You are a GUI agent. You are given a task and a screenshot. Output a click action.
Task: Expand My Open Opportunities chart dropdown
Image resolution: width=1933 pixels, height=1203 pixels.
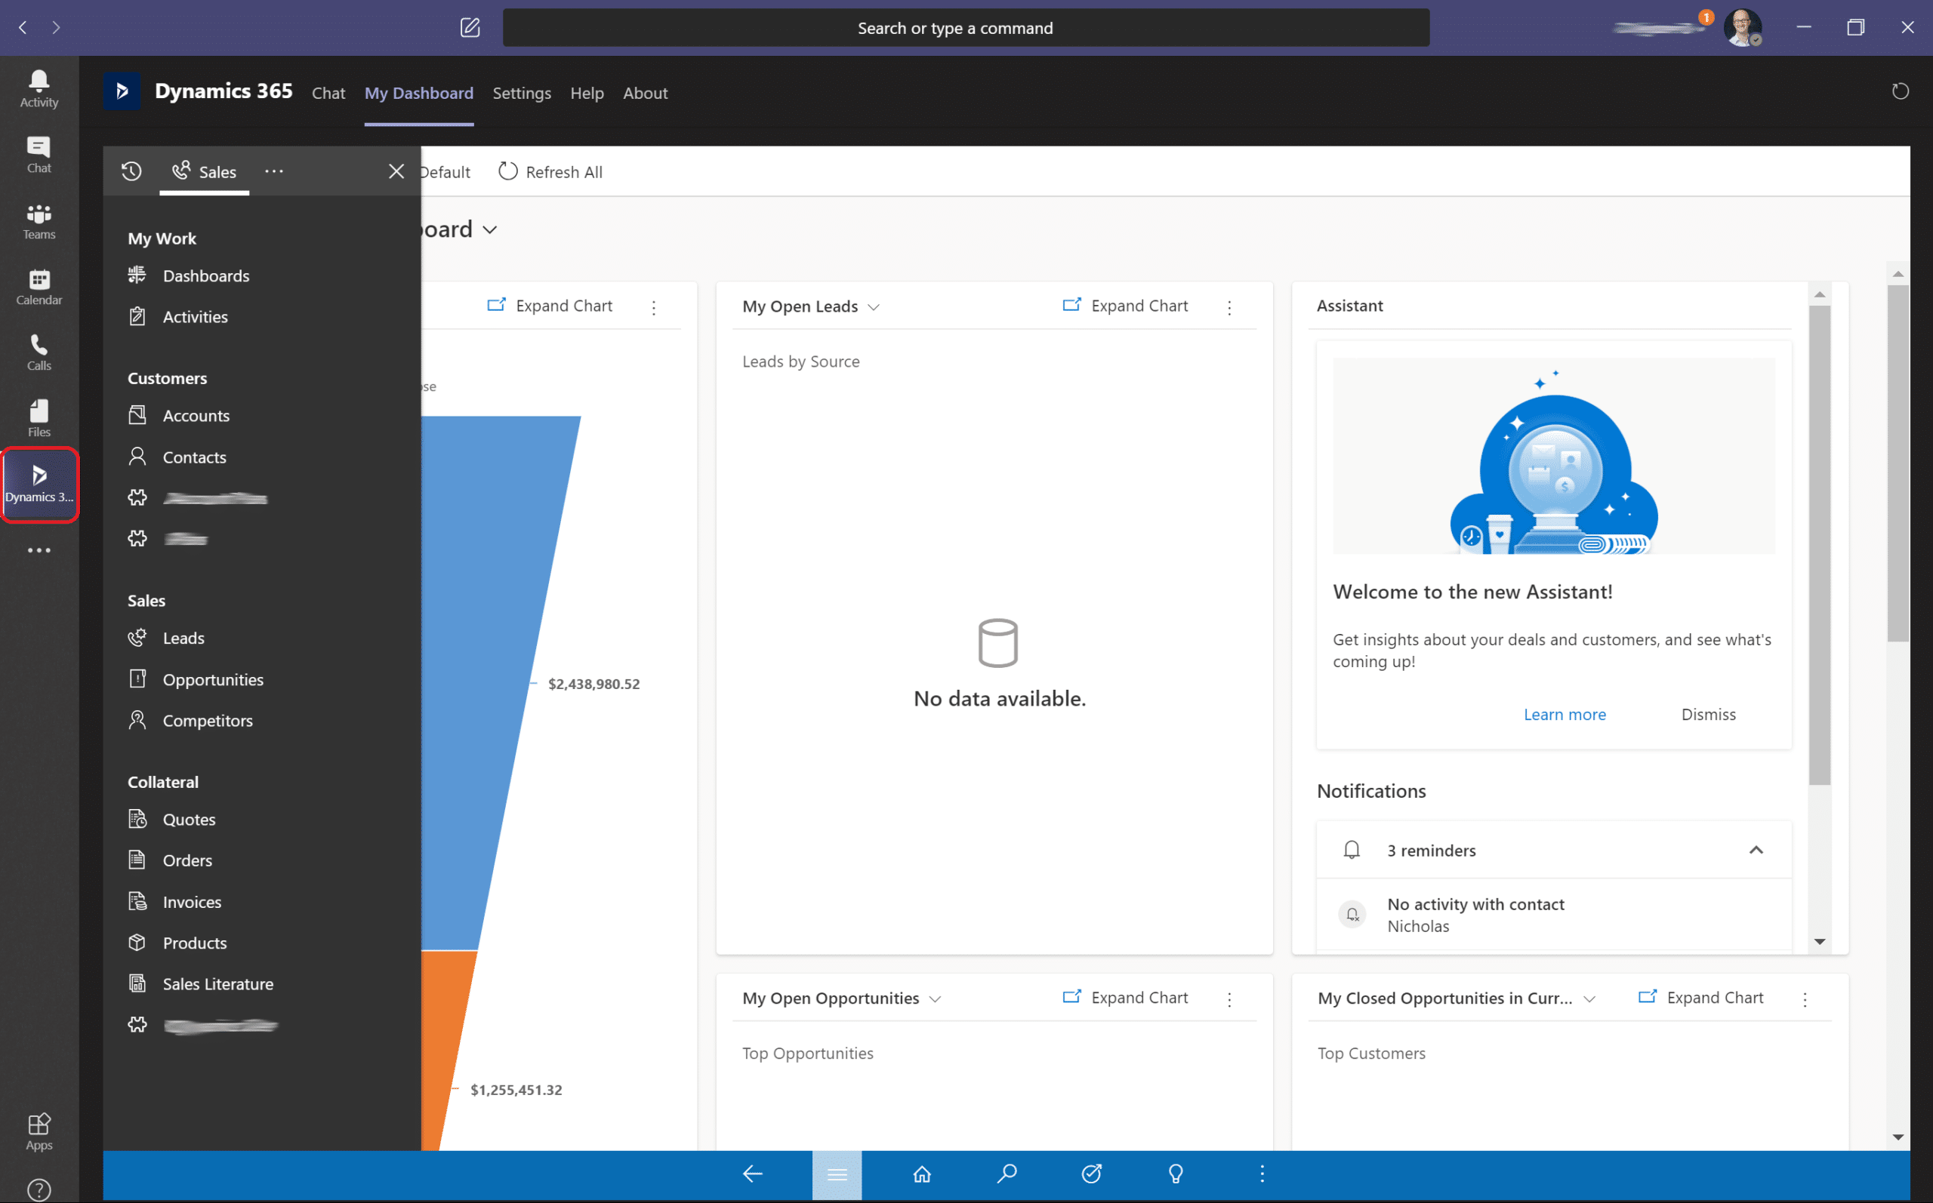coord(935,998)
